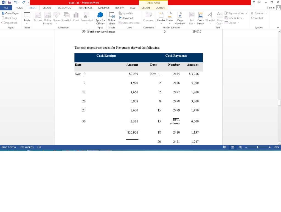The width and height of the screenshot is (281, 212).
Task: Open page navigation via PAGE 7 OF 10
Action: point(9,147)
